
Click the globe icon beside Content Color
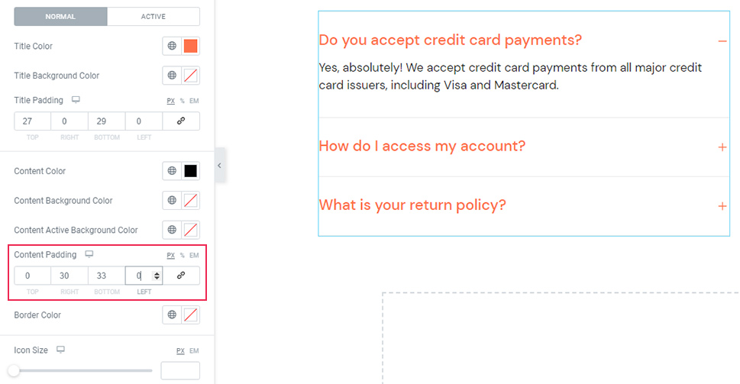[172, 171]
